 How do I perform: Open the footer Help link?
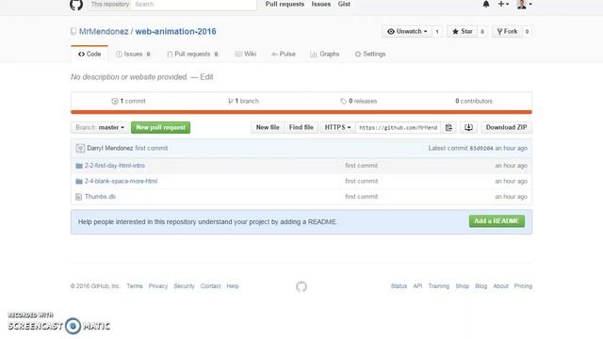233,286
